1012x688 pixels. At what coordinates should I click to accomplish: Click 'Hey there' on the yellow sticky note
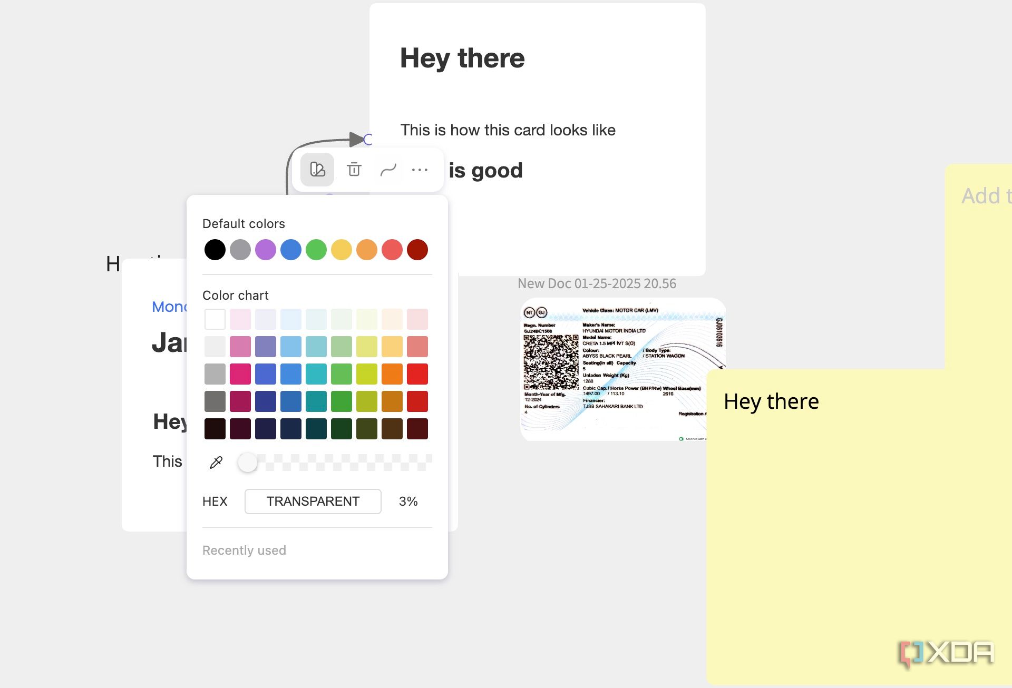(771, 401)
